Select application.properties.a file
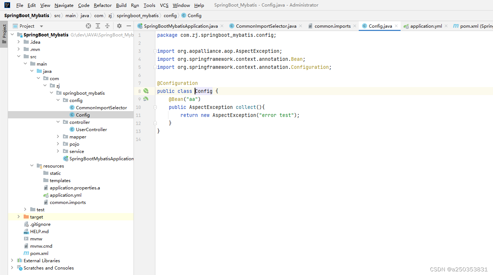This screenshot has height=275, width=493. pos(75,188)
